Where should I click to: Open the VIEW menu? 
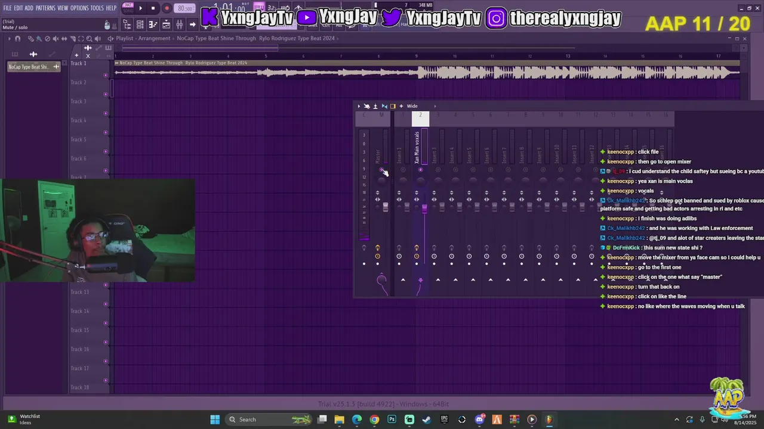[x=63, y=8]
